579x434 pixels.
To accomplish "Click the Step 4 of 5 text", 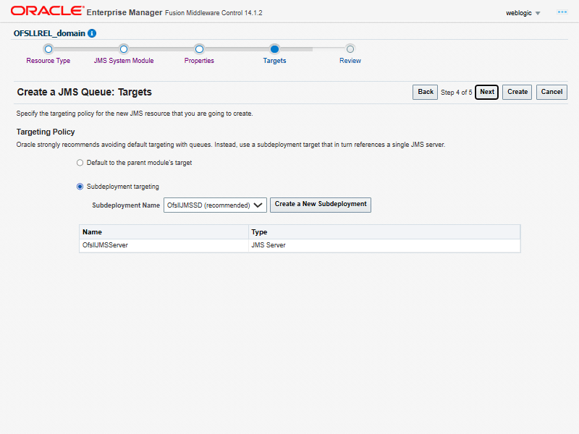I will pos(457,93).
